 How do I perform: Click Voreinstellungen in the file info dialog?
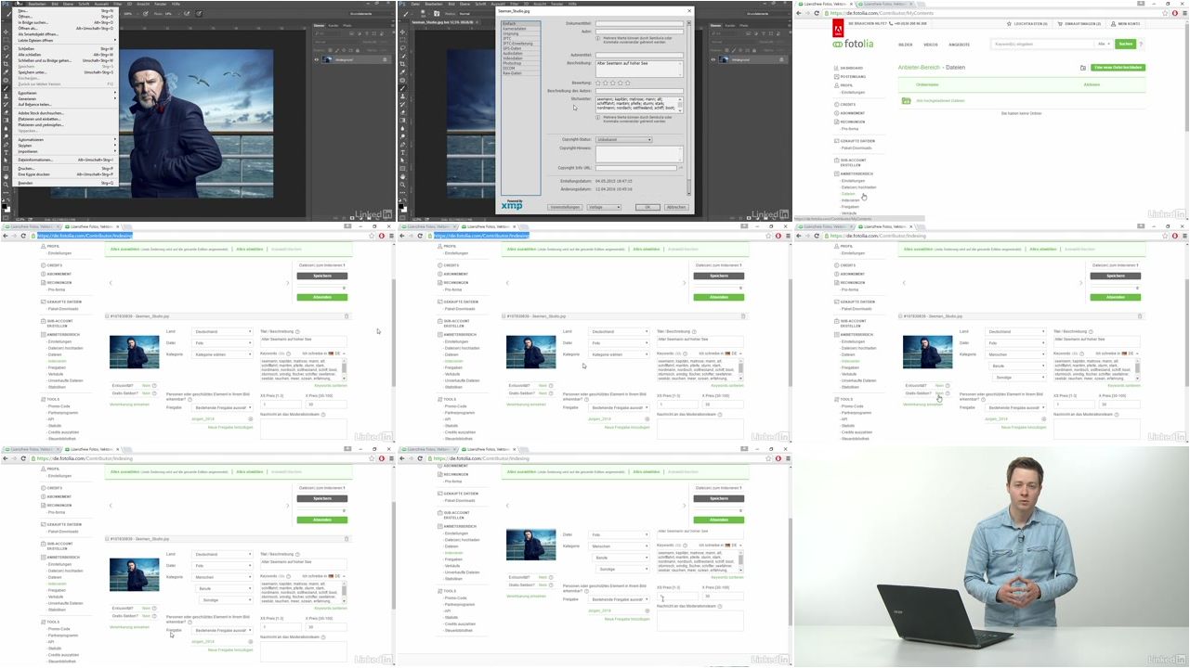(x=565, y=207)
